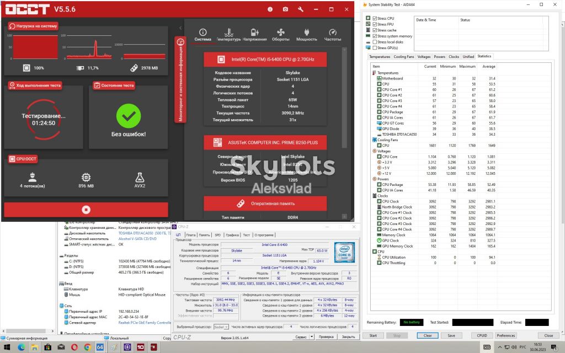
Task: Select the Память tab in CPU-Z
Action: 204,235
